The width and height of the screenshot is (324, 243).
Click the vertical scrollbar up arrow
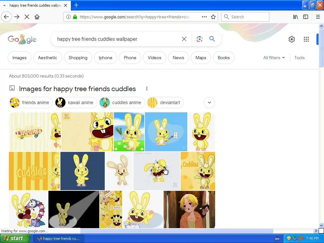(321, 26)
